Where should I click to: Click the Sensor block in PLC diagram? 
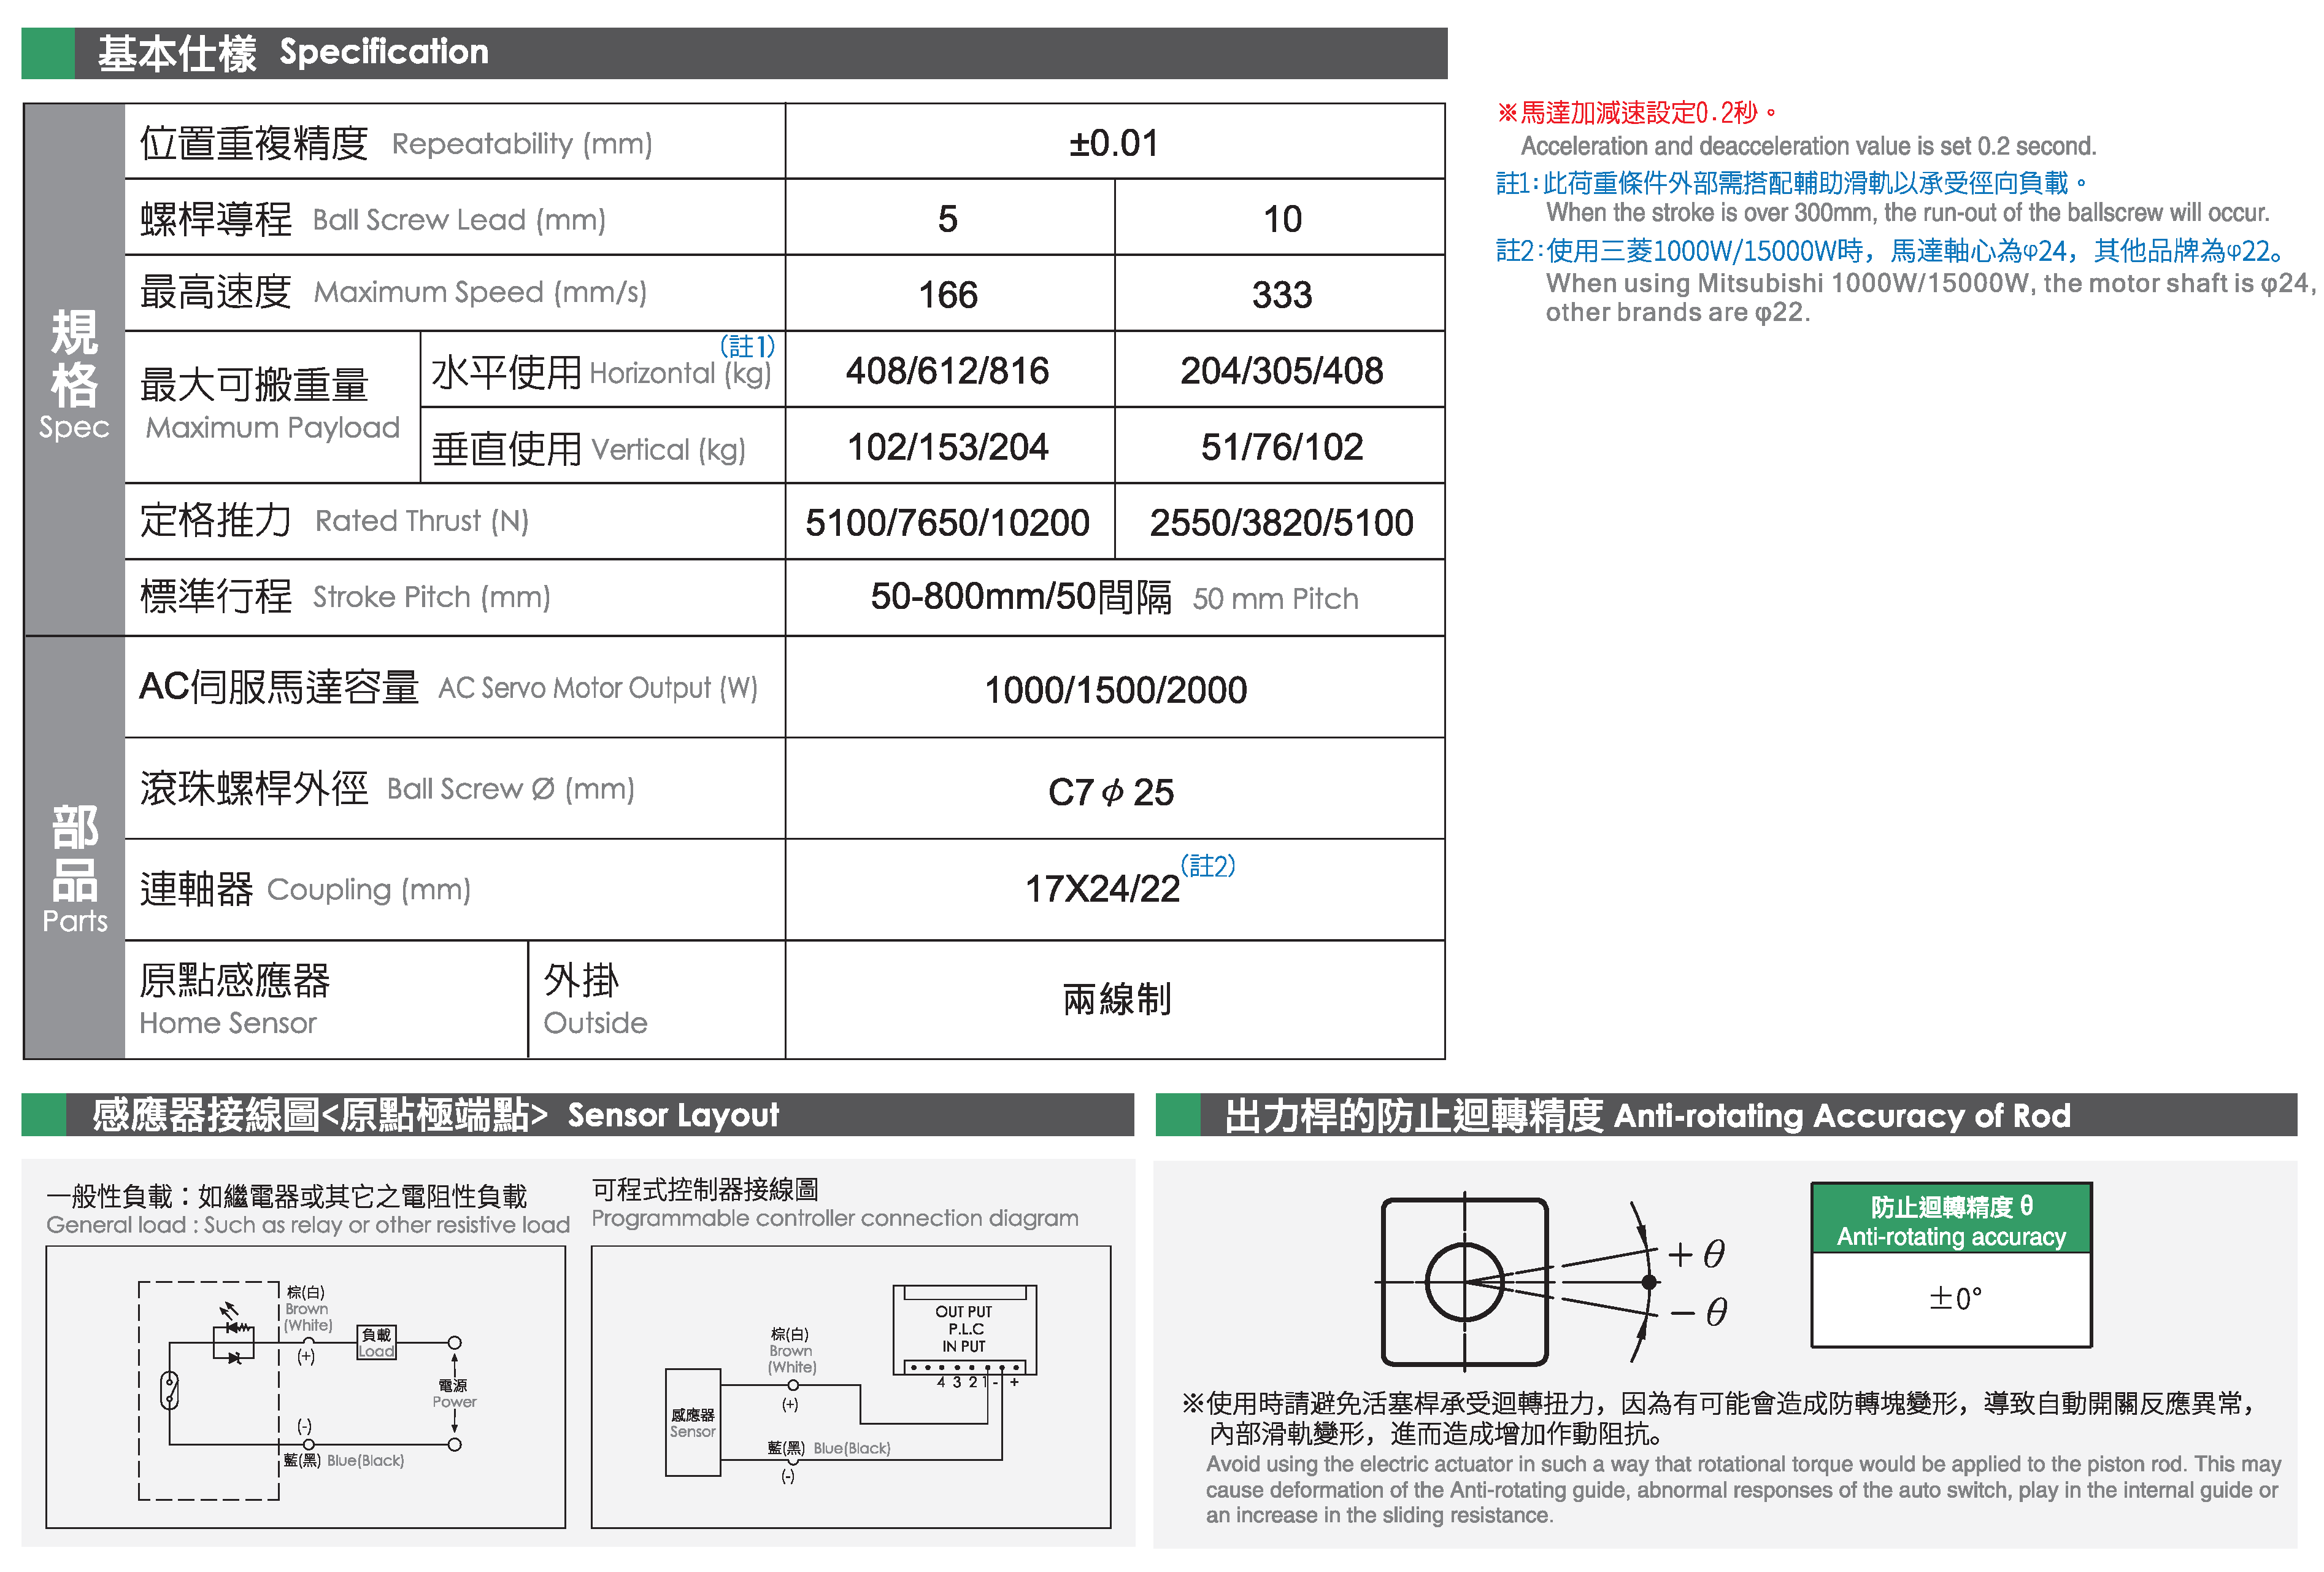(x=692, y=1423)
